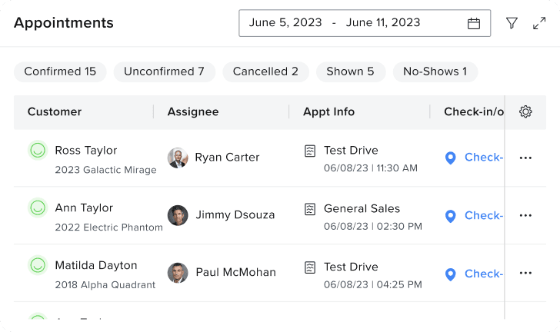This screenshot has width=560, height=332.
Task: Click Paul McMohan's avatar photo
Action: 178,273
